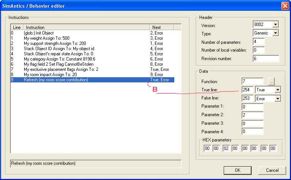The height and width of the screenshot is (180, 291).
Task: Click the Parameter 4 field
Action: (x=253, y=132)
